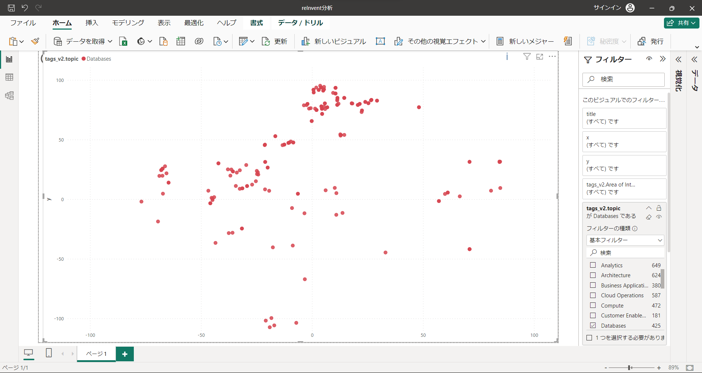Click the text box icon in ribbon
The height and width of the screenshot is (373, 702).
pos(380,41)
